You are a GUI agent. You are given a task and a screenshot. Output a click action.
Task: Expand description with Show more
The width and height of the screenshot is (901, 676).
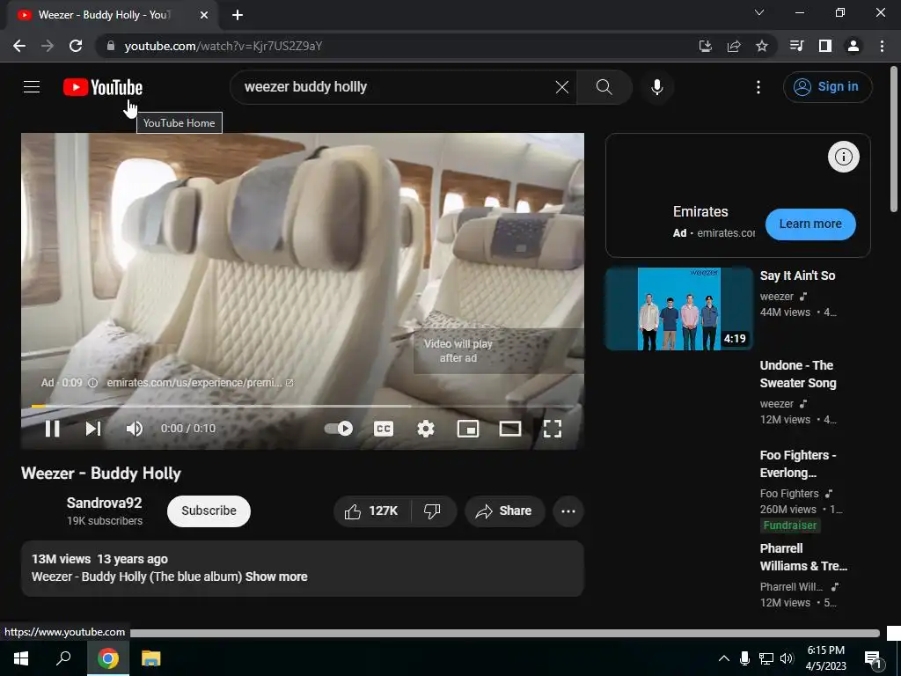tap(276, 577)
